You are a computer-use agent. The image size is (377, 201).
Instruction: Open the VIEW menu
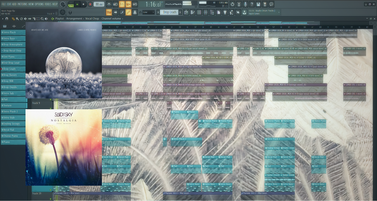click(x=31, y=4)
